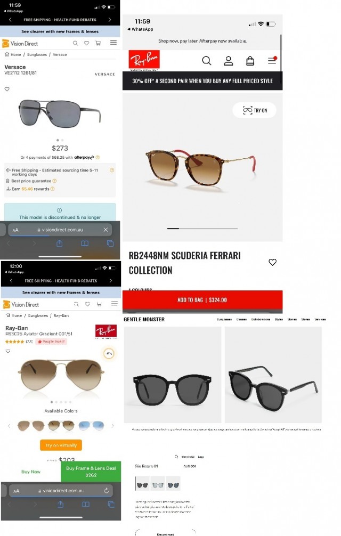
Task: Toggle the wishlist heart under the Ray-Ban Aviator rating
Action: click(x=8, y=351)
